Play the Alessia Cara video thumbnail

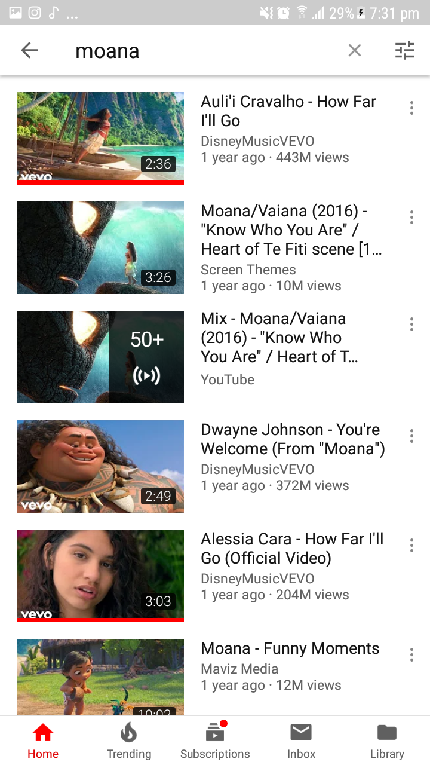[x=100, y=576]
